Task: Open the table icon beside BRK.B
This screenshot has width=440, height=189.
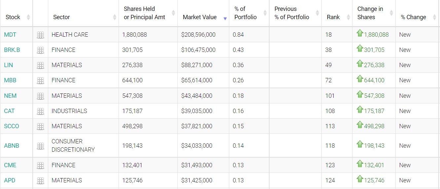Action: point(40,50)
